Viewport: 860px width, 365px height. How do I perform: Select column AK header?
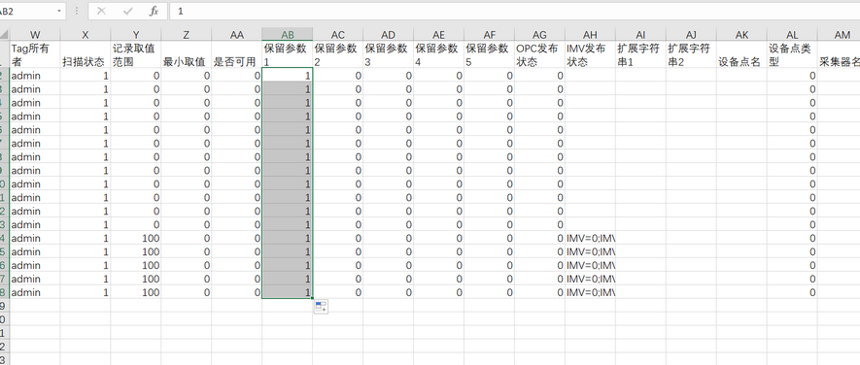(741, 35)
